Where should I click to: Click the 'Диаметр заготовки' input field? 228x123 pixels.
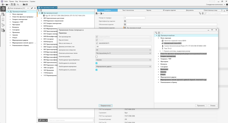[123, 46]
